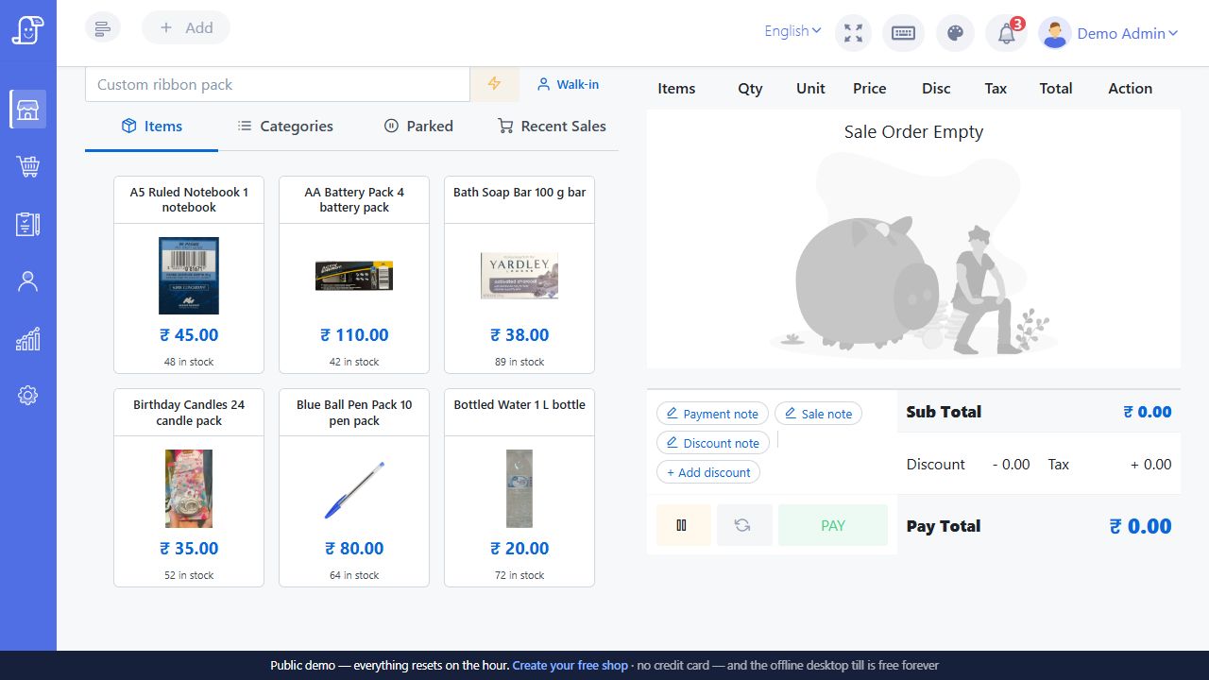Open the customers person icon in sidebar
1209x680 pixels.
(28, 281)
